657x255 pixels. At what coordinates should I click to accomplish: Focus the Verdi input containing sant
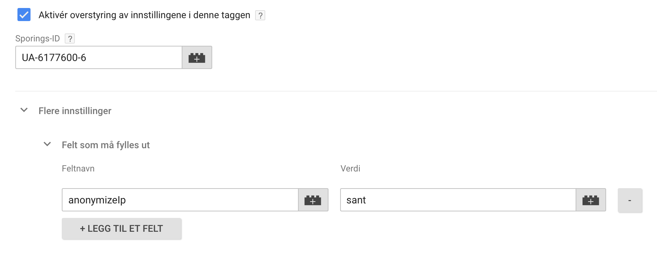[x=458, y=200]
